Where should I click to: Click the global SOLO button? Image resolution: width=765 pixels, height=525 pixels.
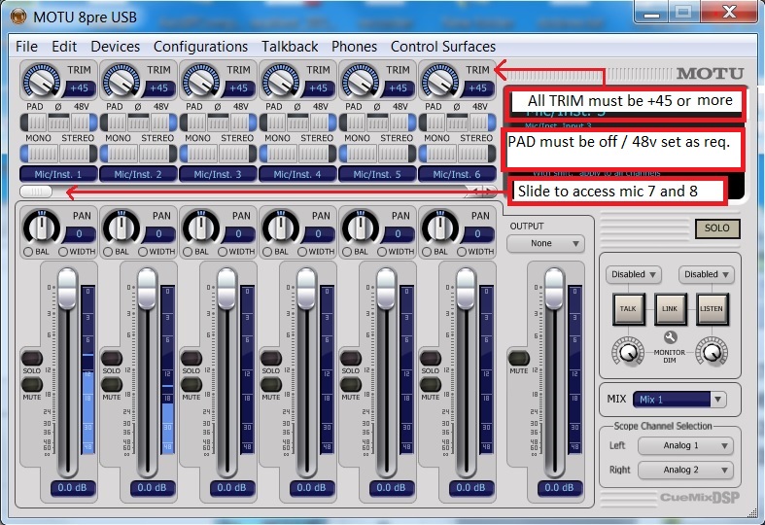pyautogui.click(x=717, y=227)
